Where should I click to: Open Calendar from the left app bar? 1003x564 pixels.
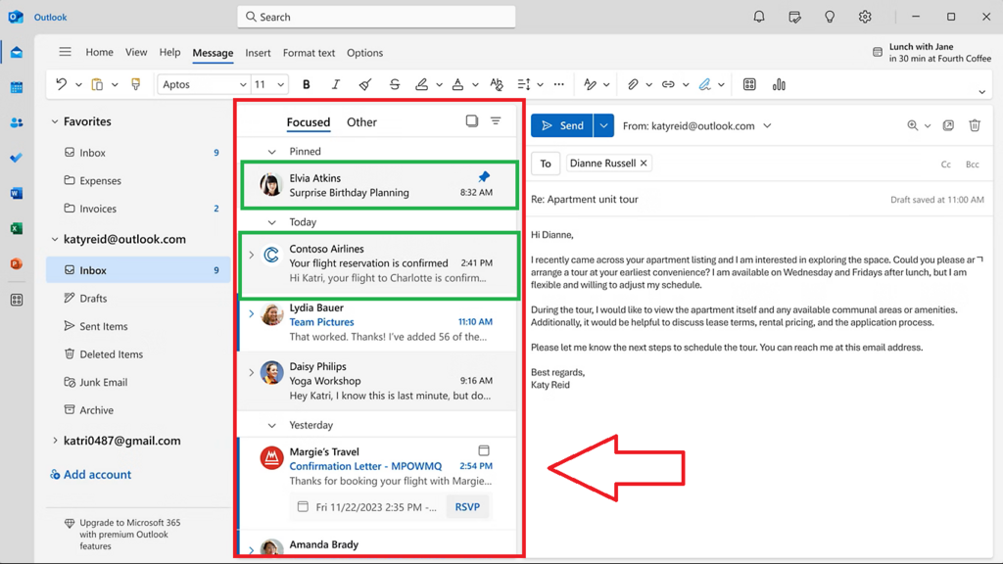pos(17,87)
